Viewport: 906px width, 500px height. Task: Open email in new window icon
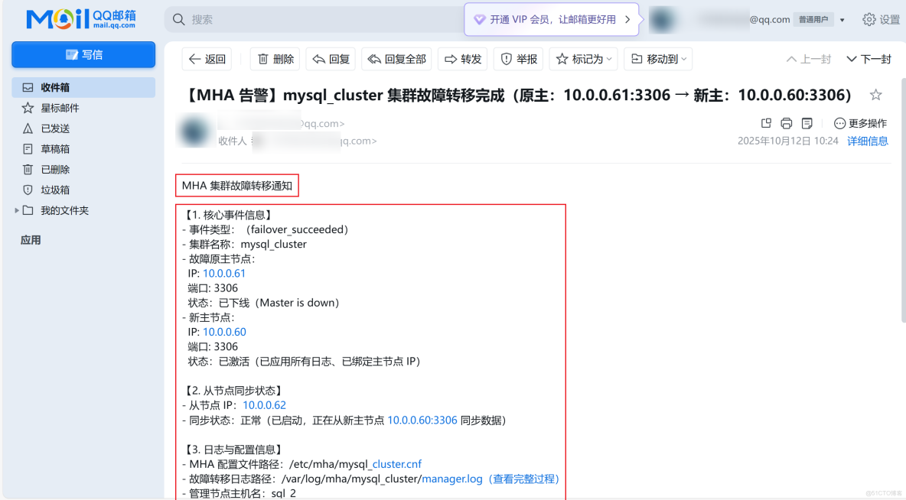766,122
